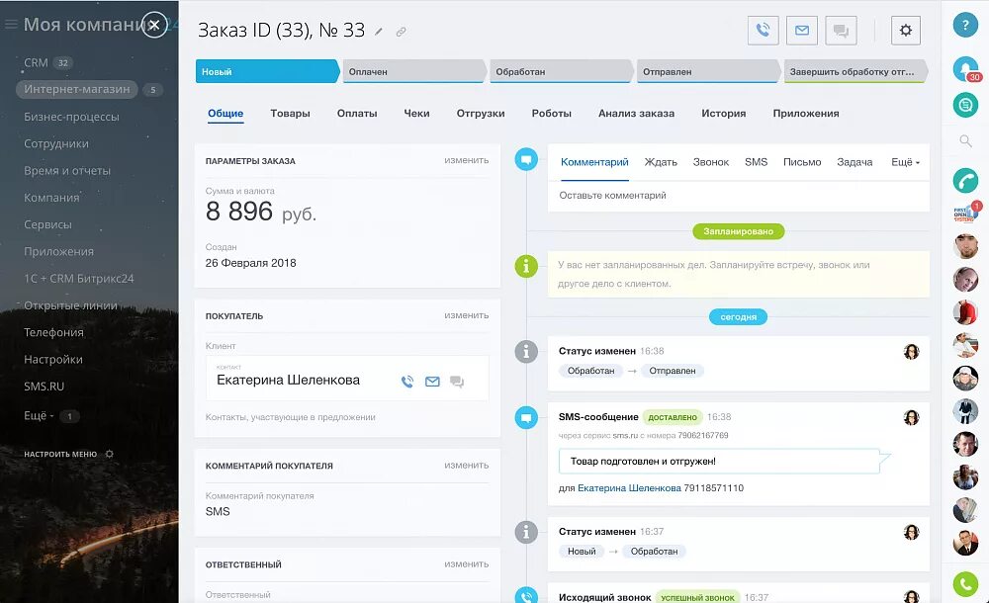Select the Письмо activity tab

[x=802, y=162]
